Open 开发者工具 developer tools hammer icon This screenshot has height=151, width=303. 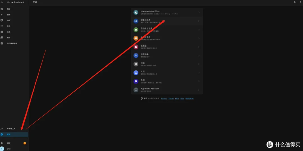pos(2,129)
